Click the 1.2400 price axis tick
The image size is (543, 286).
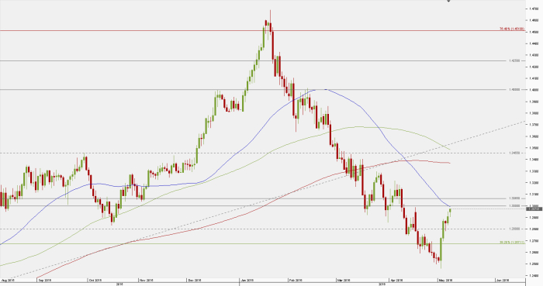click(x=534, y=276)
